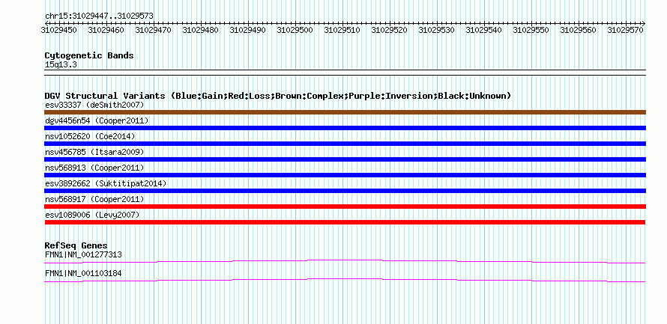Click ruler position 31029520
This screenshot has width=667, height=324.
tap(389, 30)
